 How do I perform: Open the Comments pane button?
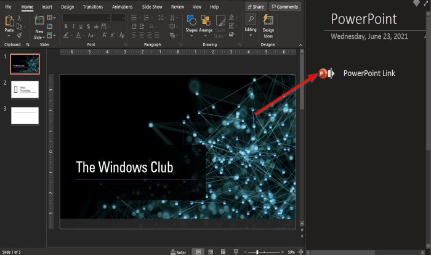pyautogui.click(x=284, y=7)
